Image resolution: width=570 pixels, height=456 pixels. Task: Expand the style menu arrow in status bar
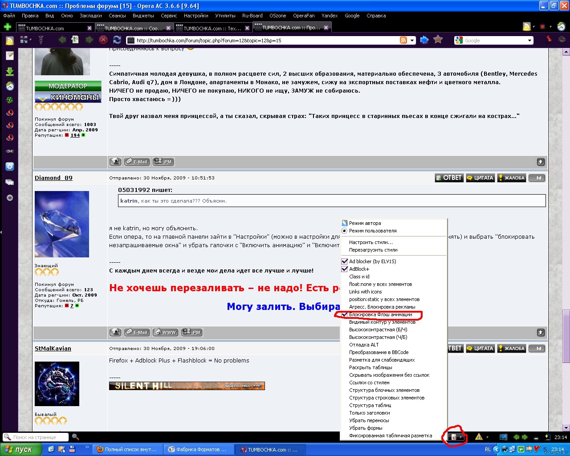pyautogui.click(x=461, y=438)
